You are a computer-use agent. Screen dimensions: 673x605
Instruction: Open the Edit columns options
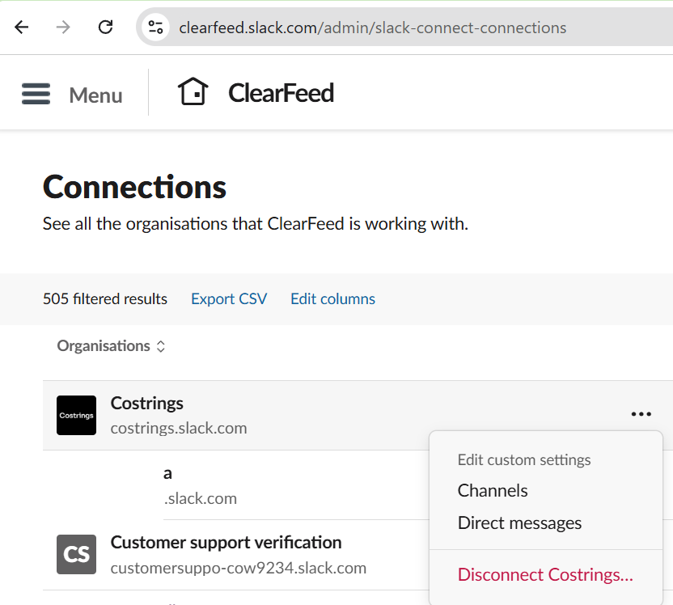332,298
